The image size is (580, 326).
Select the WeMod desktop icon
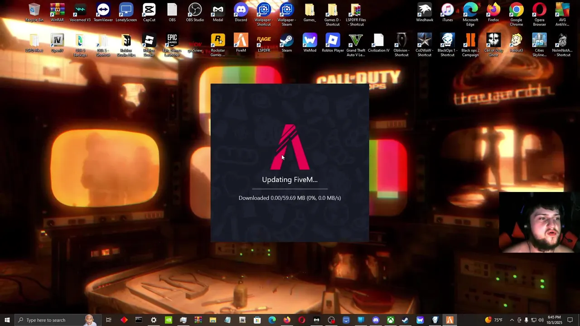pyautogui.click(x=309, y=43)
